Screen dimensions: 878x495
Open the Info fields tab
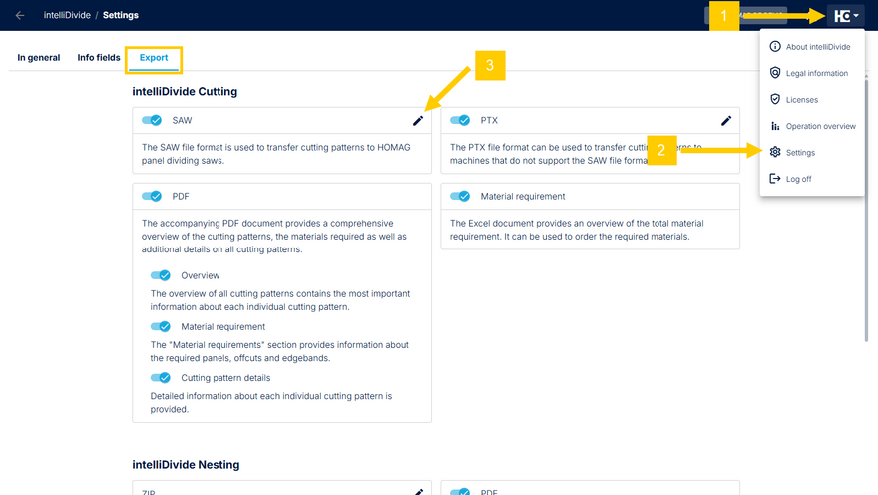click(99, 58)
